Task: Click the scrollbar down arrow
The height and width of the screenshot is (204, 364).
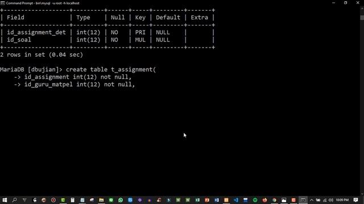Action: pyautogui.click(x=362, y=194)
